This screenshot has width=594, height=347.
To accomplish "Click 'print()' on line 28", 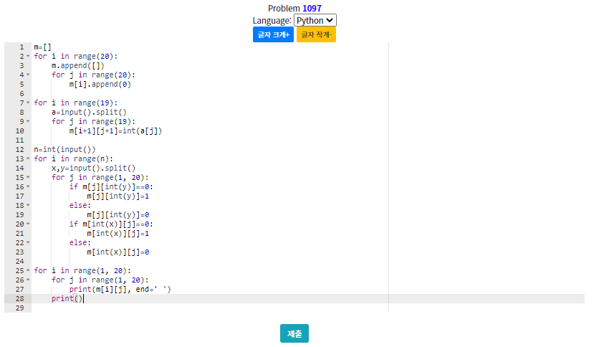I will click(x=67, y=299).
